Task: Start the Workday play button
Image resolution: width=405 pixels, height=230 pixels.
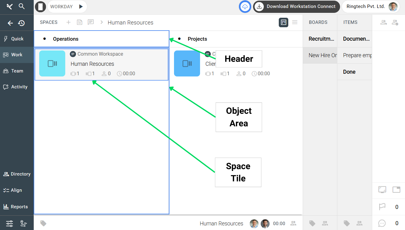Action: [81, 6]
